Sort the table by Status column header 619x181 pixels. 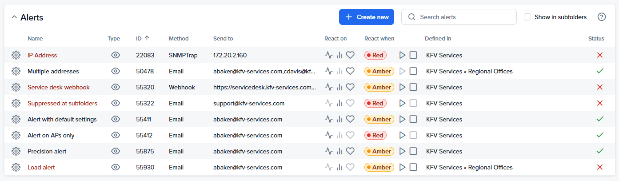tap(596, 39)
